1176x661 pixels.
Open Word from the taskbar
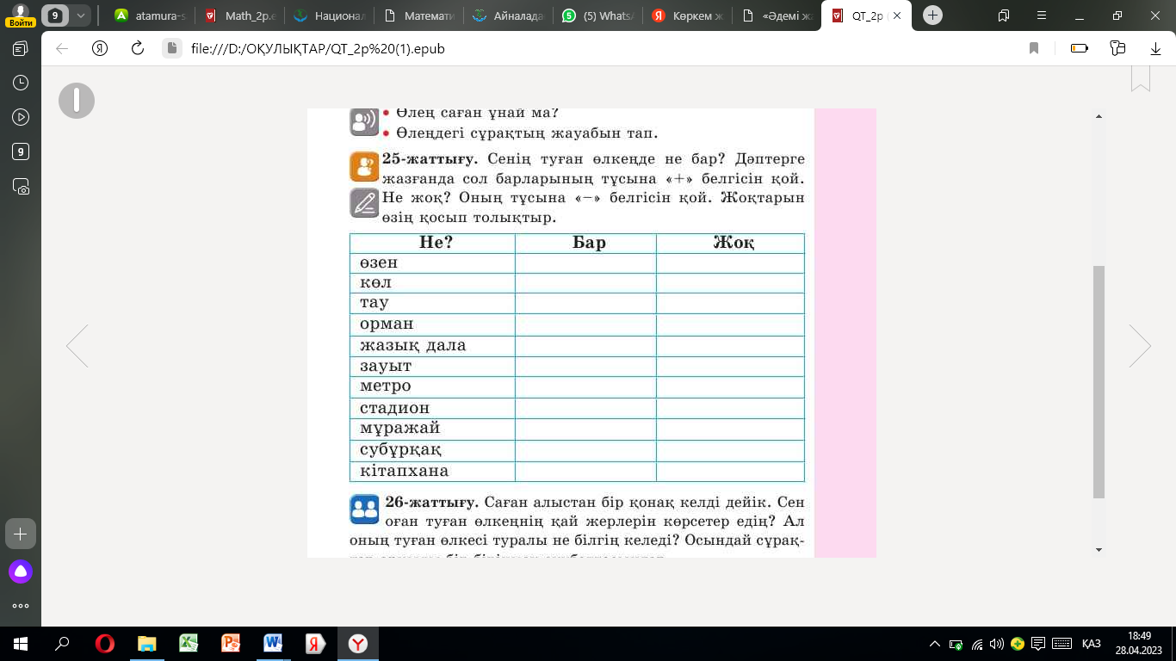273,644
